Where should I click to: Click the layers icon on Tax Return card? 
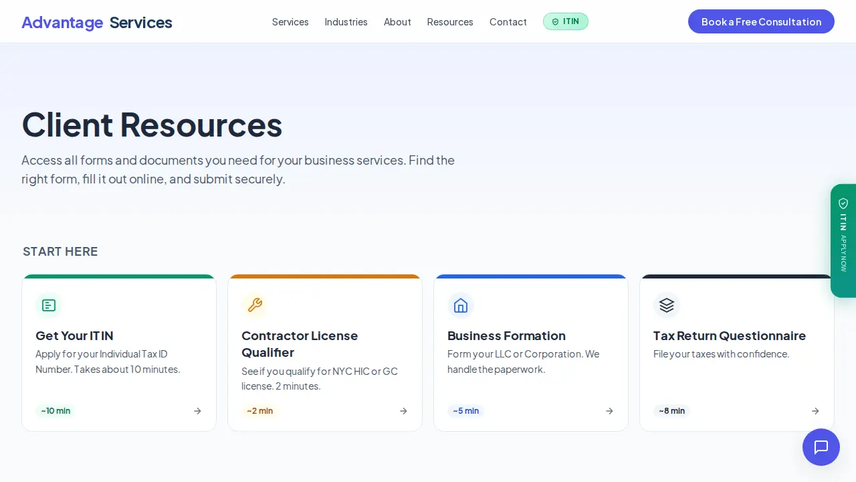[x=667, y=306]
